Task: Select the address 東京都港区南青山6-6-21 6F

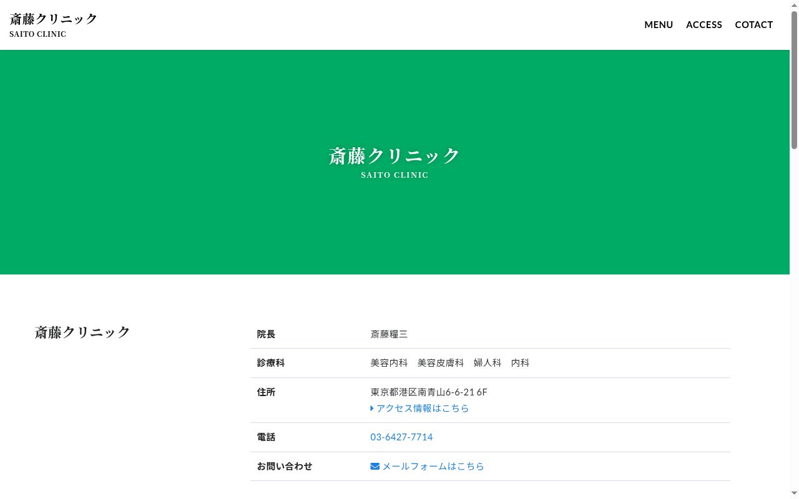Action: pyautogui.click(x=429, y=392)
